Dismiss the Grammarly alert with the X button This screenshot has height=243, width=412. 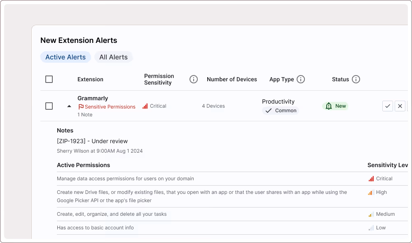(400, 106)
